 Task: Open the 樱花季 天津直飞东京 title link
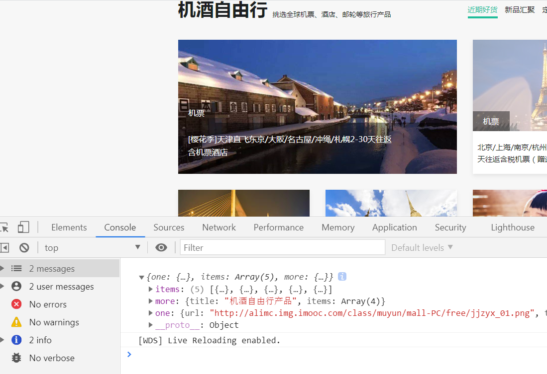(x=290, y=146)
